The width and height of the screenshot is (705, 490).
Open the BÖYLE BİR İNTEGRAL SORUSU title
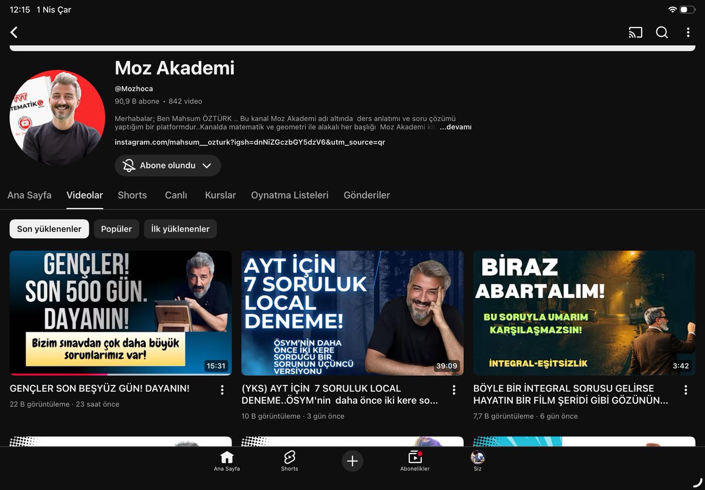(570, 394)
